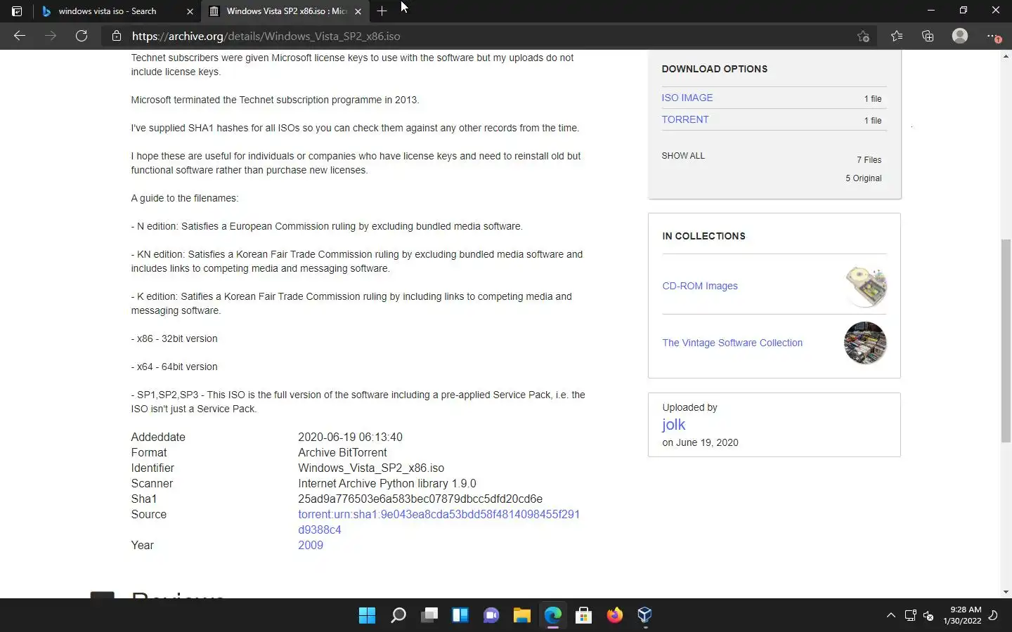
Task: Open uploader jolk's profile
Action: pyautogui.click(x=673, y=424)
